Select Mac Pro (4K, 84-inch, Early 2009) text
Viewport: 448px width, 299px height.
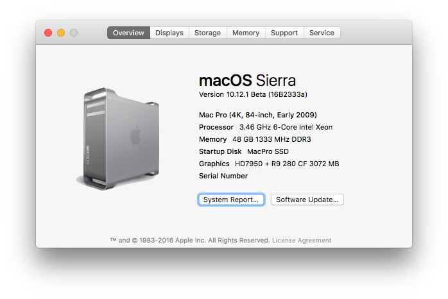point(258,115)
